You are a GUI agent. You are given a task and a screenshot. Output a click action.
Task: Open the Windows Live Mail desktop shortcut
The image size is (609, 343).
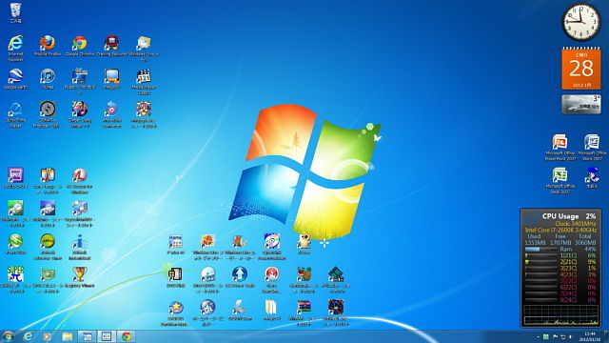point(144,49)
